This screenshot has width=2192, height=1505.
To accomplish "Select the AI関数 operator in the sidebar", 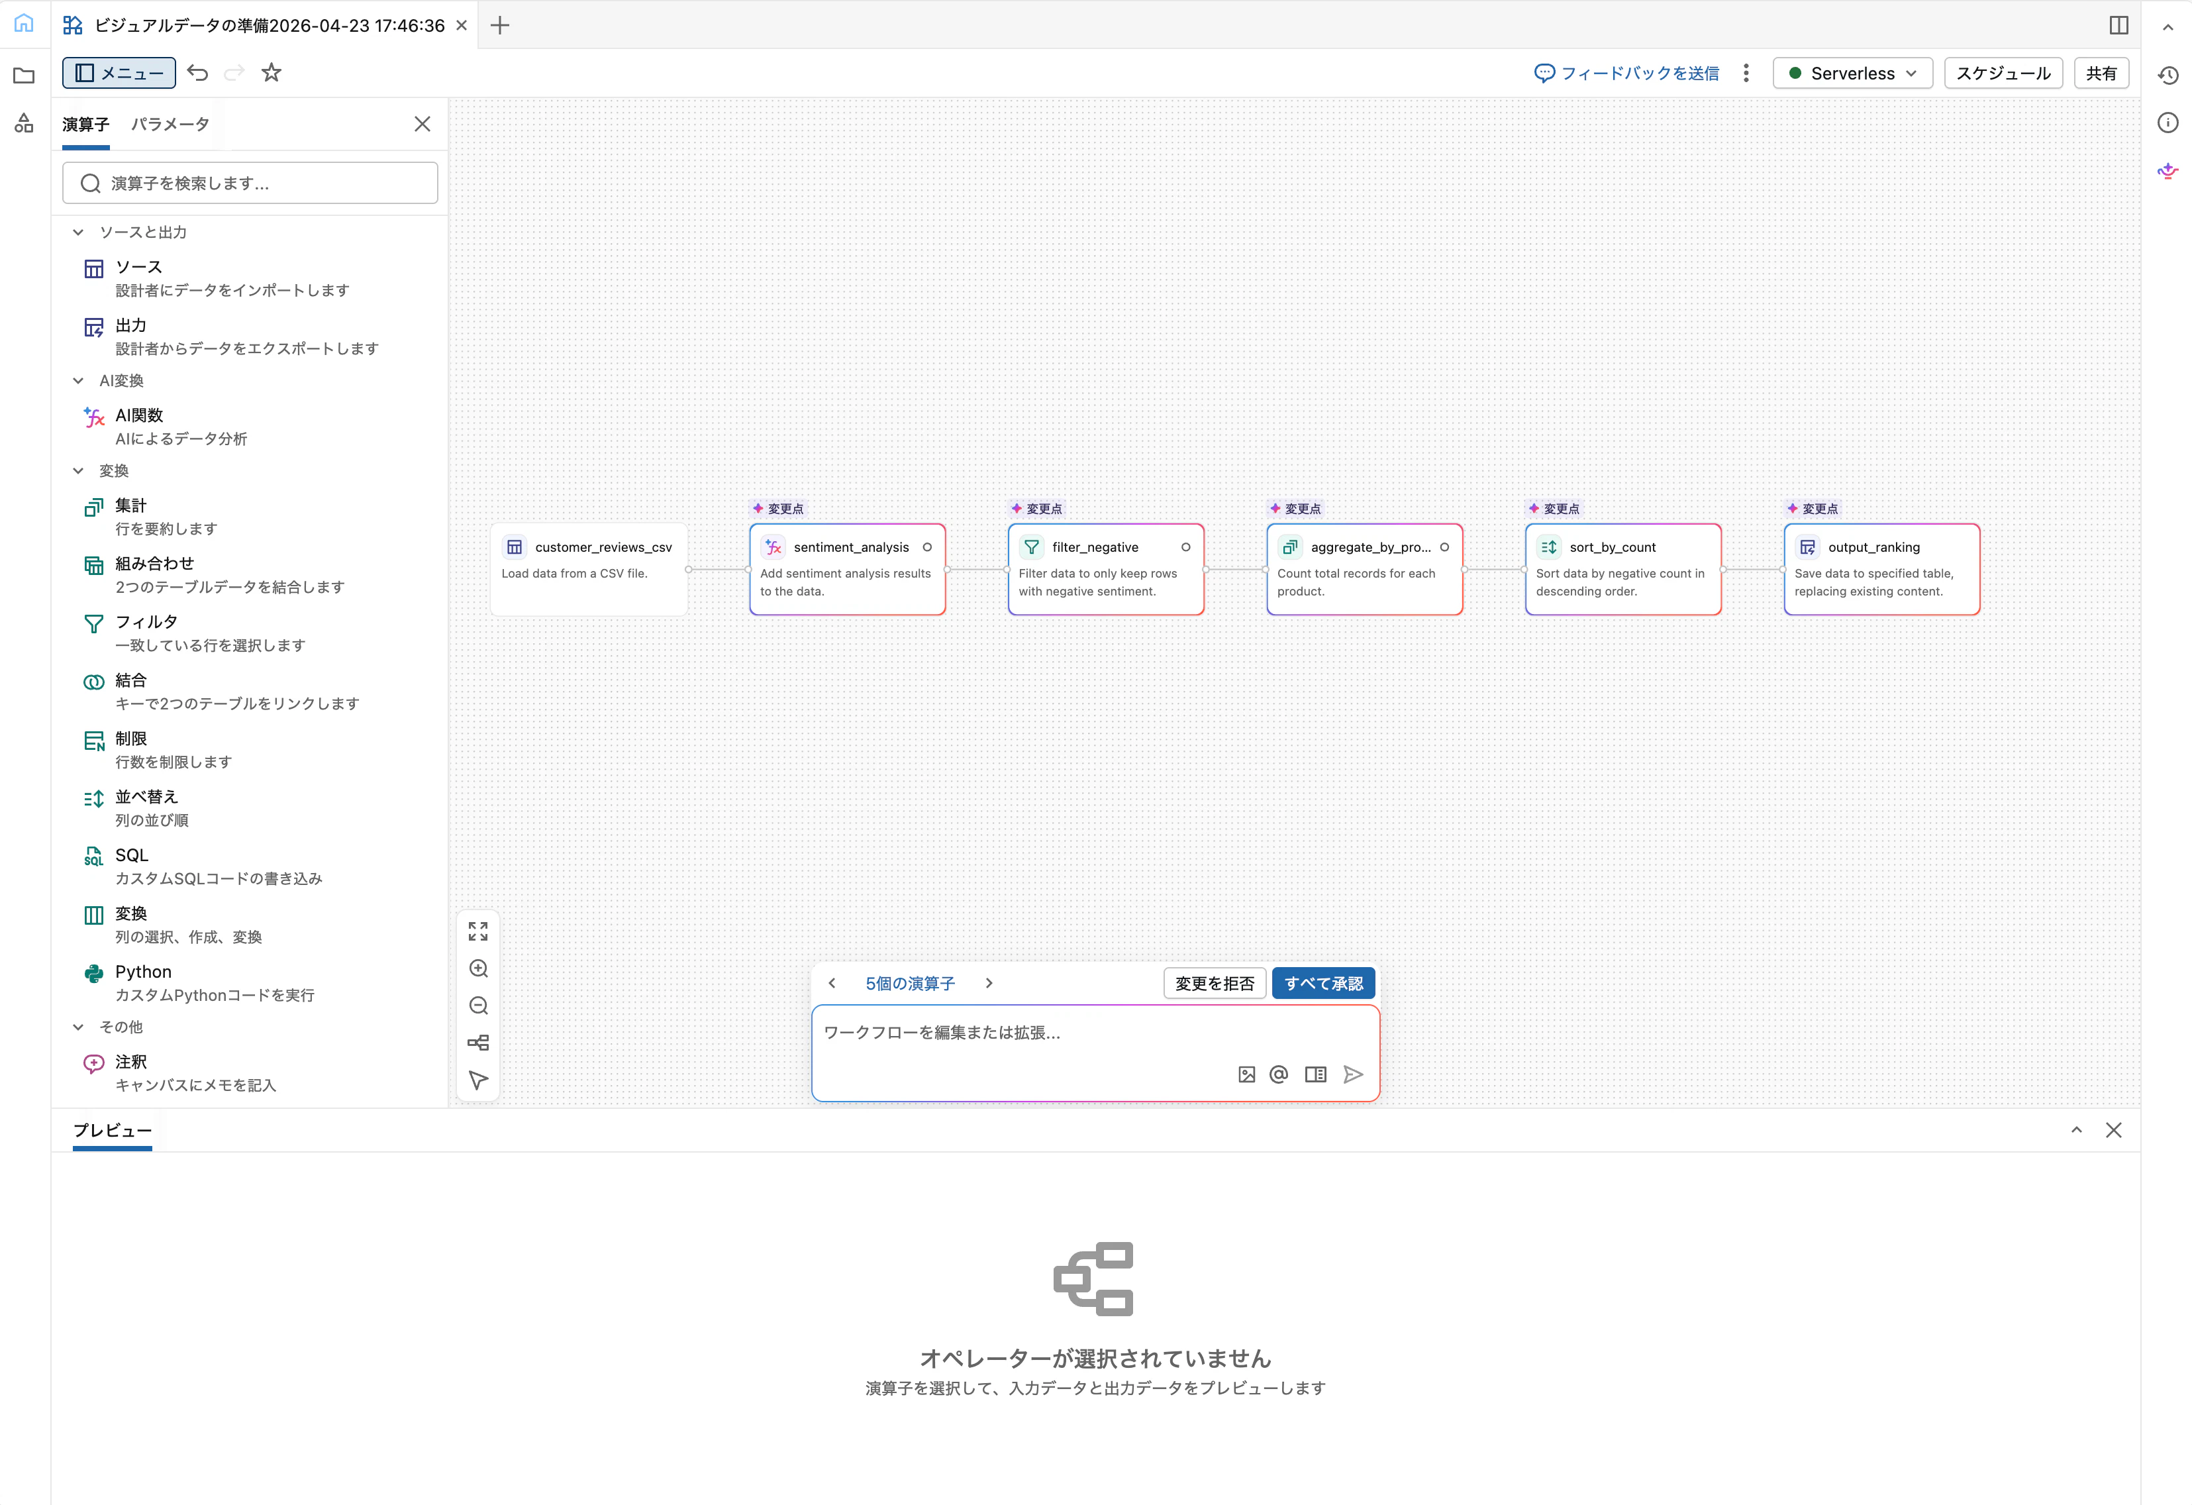I will tap(138, 414).
